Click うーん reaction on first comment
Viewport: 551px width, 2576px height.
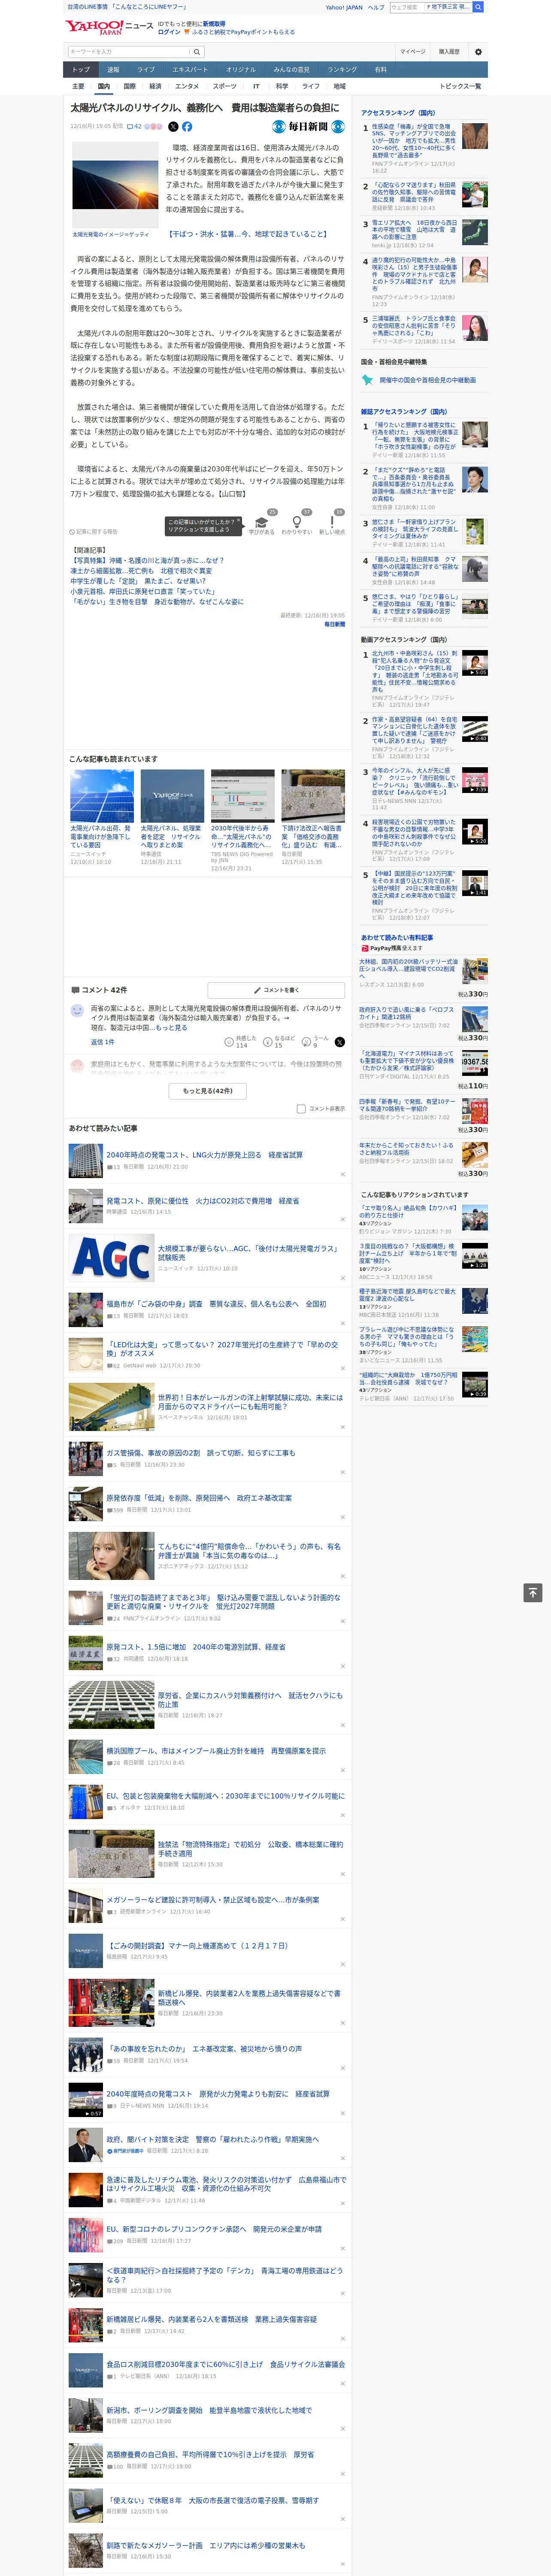tap(316, 1042)
